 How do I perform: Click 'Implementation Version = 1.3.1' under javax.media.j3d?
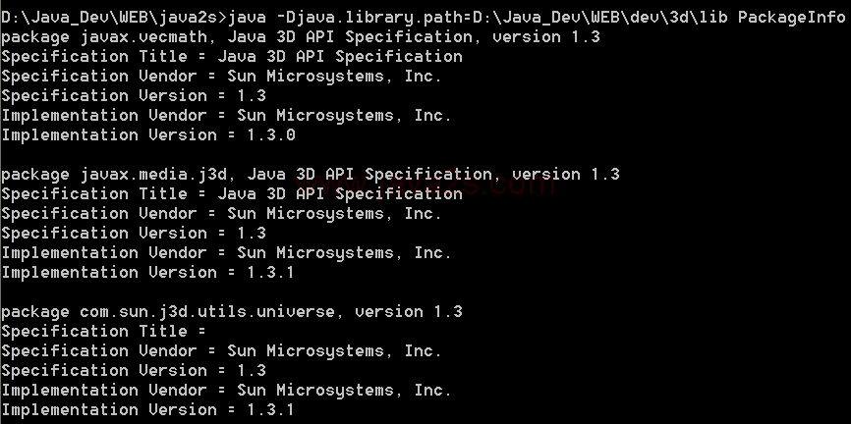click(x=147, y=272)
